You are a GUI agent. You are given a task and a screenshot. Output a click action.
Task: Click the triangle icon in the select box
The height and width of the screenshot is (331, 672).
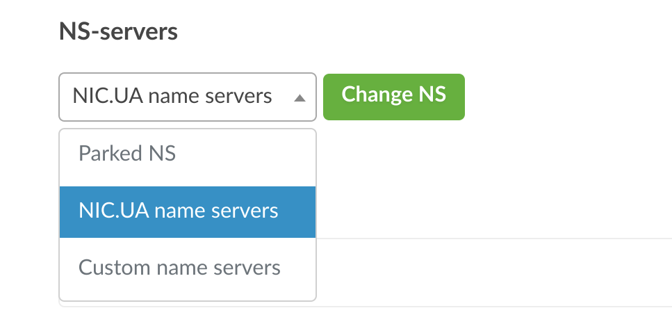(300, 98)
